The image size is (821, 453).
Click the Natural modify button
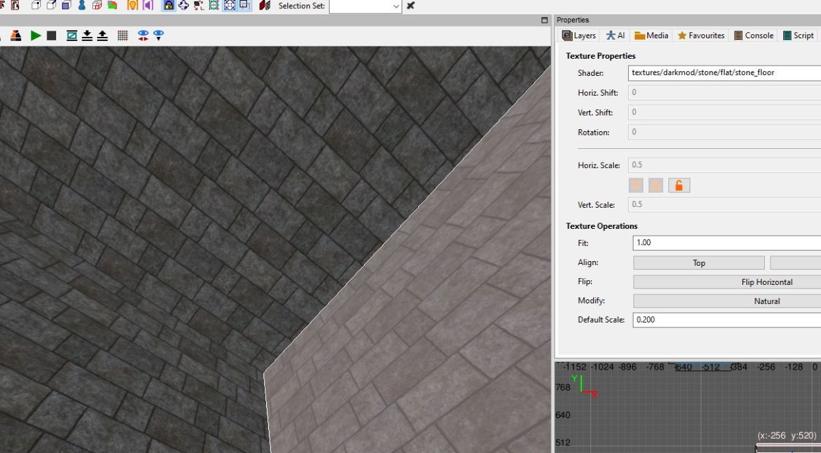pos(727,301)
